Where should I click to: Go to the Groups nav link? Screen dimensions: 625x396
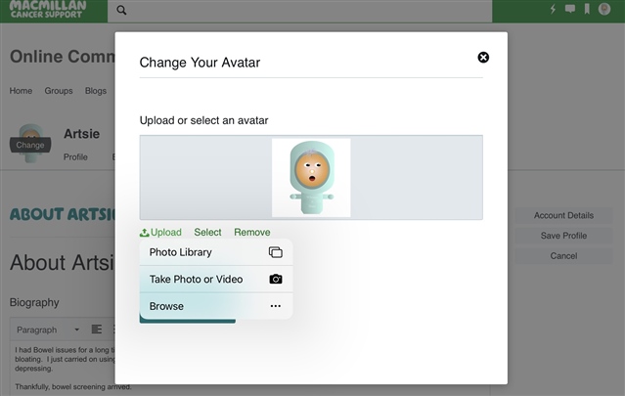[x=59, y=91]
